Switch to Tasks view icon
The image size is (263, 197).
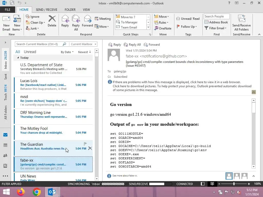tap(5, 166)
